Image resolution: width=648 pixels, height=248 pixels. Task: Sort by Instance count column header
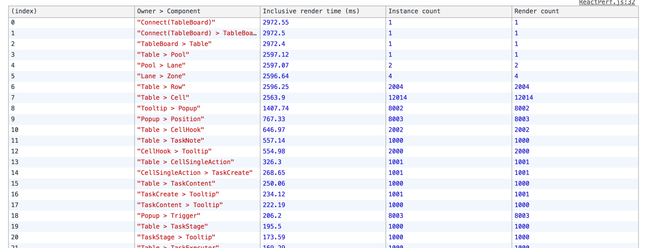pyautogui.click(x=449, y=11)
